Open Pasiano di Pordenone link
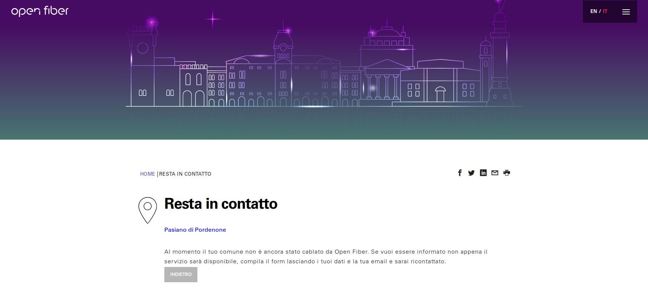Viewport: 648px width, 293px height. [195, 230]
